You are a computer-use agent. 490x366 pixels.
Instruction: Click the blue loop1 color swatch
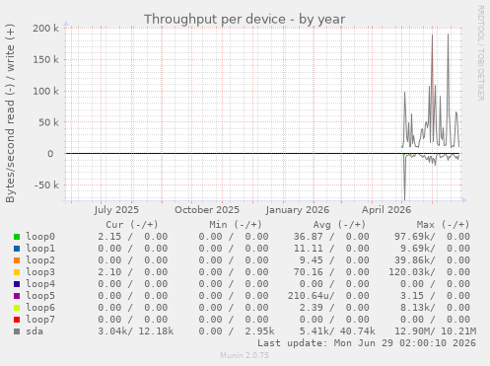click(x=17, y=249)
